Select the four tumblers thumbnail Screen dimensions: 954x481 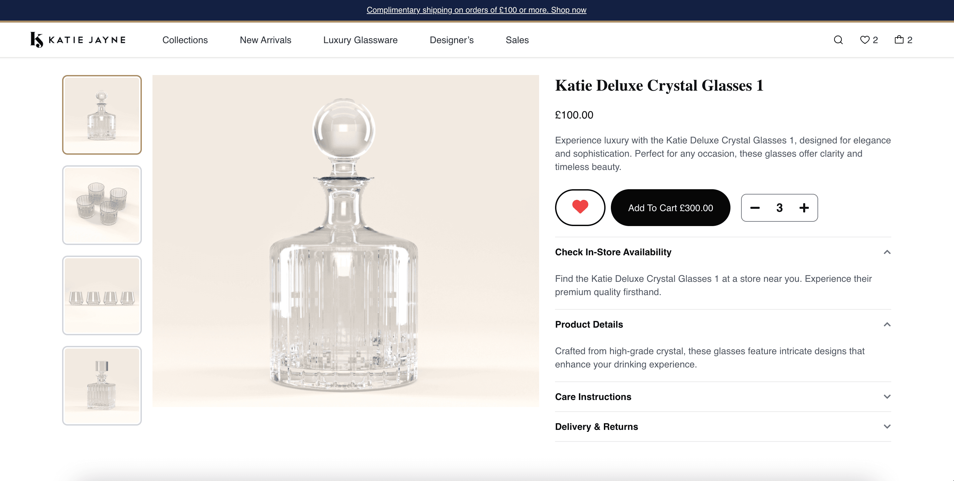[x=102, y=205]
